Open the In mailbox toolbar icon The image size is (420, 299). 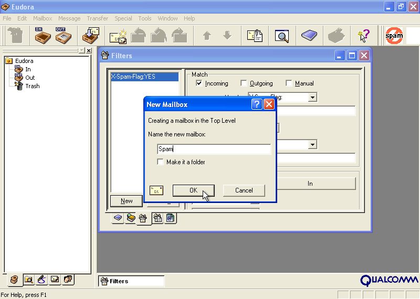pos(43,35)
